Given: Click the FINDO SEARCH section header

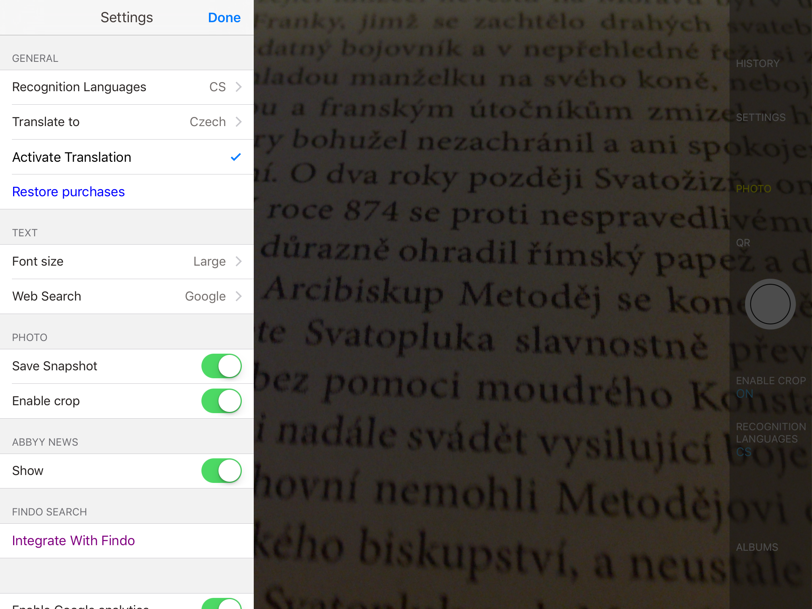Looking at the screenshot, I should click(x=49, y=512).
